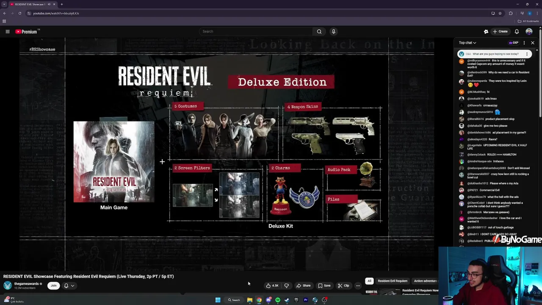The width and height of the screenshot is (542, 305).
Task: Start voice search with microphone icon
Action: tap(334, 31)
